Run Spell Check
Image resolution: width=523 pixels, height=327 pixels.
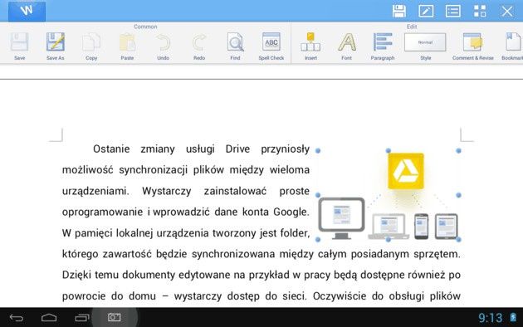tap(271, 46)
